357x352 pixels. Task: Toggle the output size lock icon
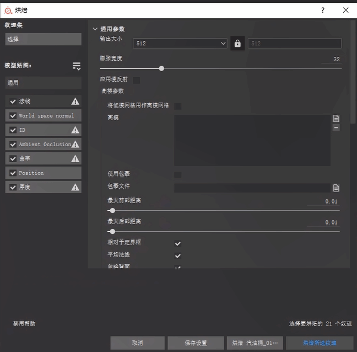[237, 43]
